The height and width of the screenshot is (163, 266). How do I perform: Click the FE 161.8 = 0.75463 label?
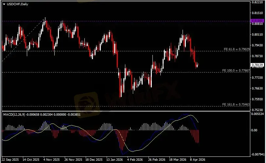(236, 104)
